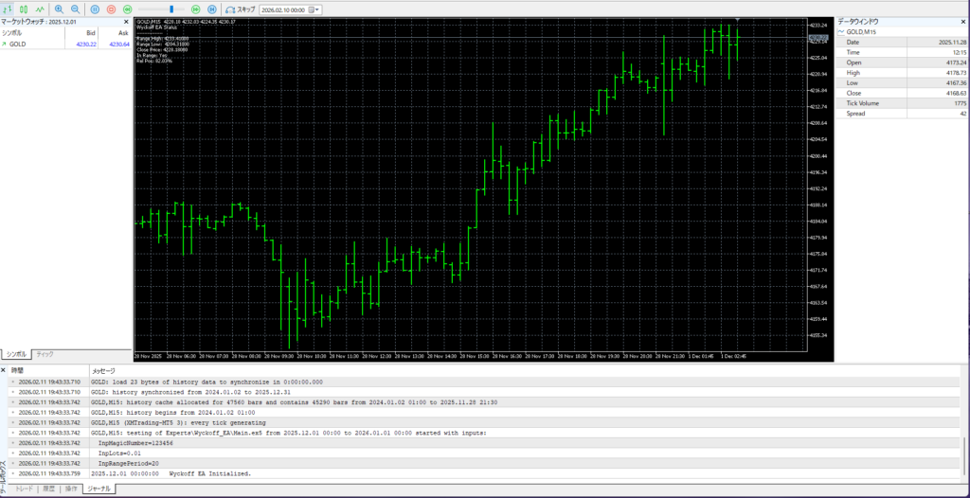Screen dimensions: 970x498
Task: Stop the visual backtest
Action: tap(111, 9)
